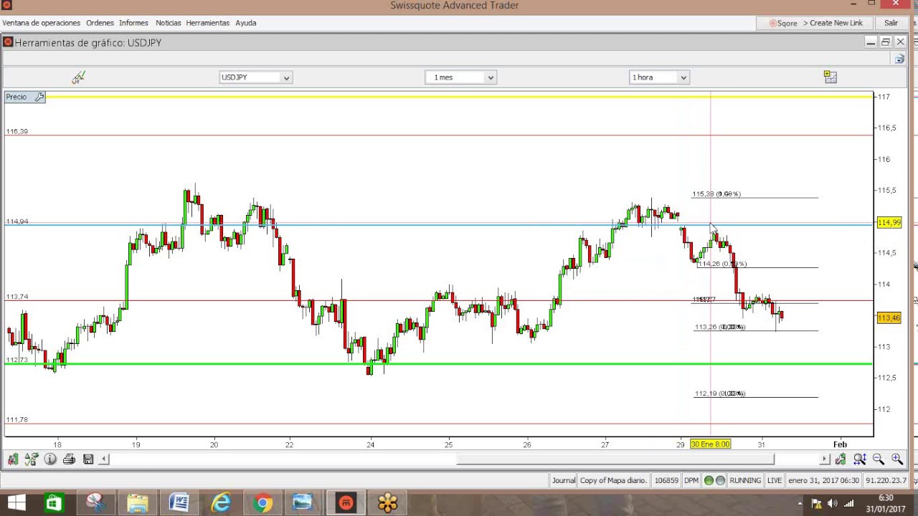This screenshot has width=918, height=516.
Task: Click account number 106859 in status bar
Action: point(666,480)
